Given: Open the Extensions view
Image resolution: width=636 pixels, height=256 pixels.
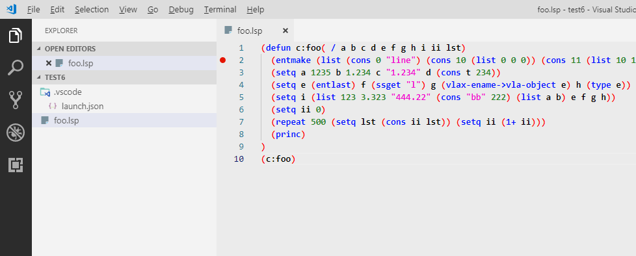Looking at the screenshot, I should click(16, 165).
